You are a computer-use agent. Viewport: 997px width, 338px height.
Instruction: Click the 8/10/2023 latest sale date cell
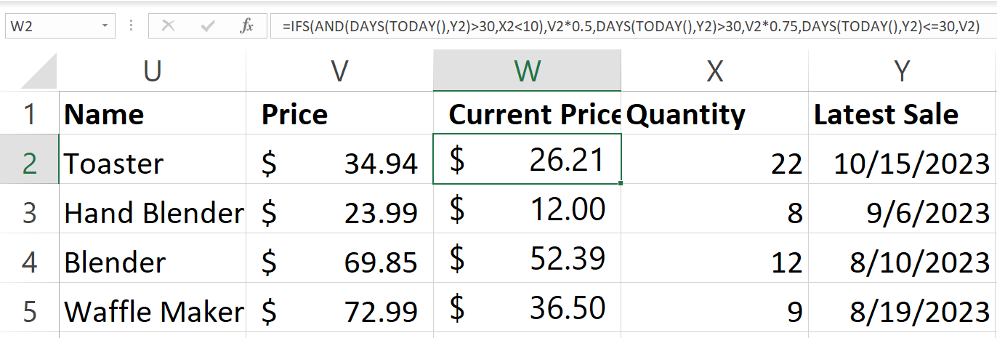coord(902,262)
